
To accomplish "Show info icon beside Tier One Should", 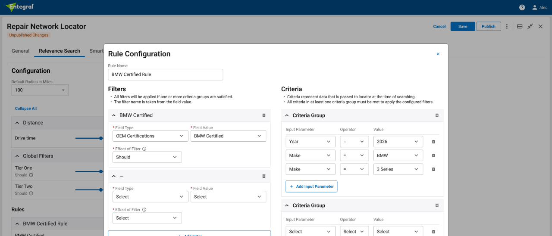I will pos(31,175).
